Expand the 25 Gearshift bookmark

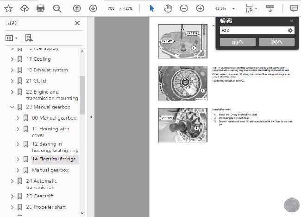[13, 196]
